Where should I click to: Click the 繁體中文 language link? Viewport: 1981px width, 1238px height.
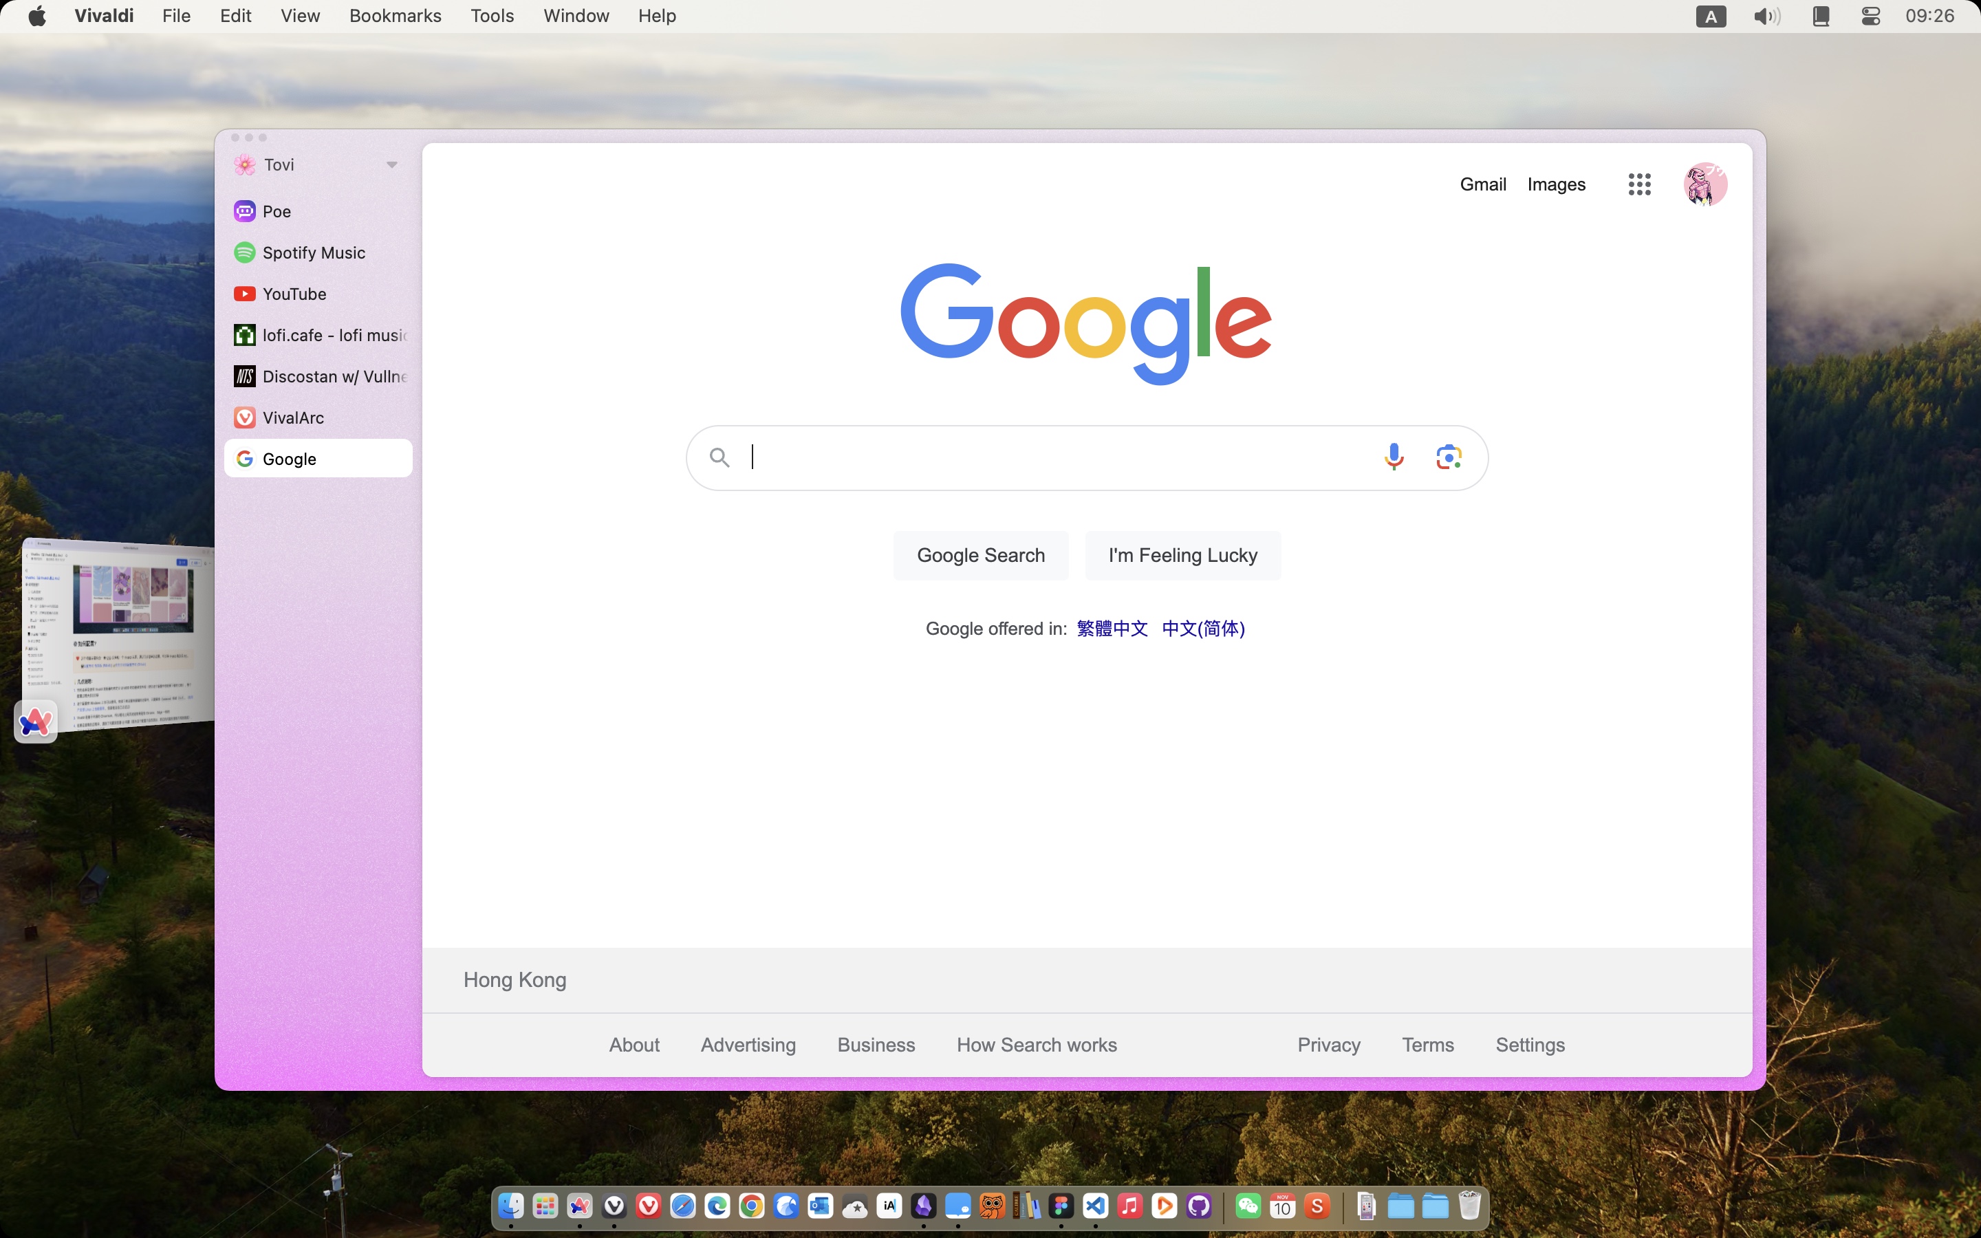pos(1111,628)
